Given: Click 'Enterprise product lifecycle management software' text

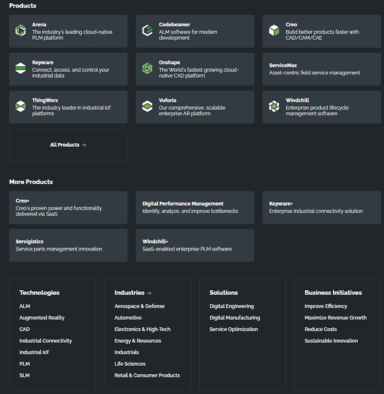Looking at the screenshot, I should click(x=317, y=111).
